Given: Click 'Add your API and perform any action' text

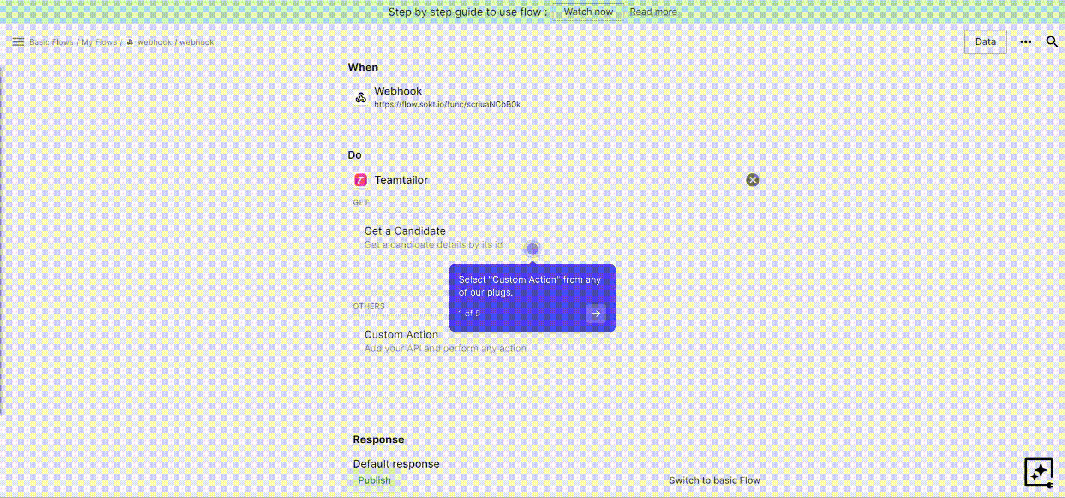Looking at the screenshot, I should point(445,349).
